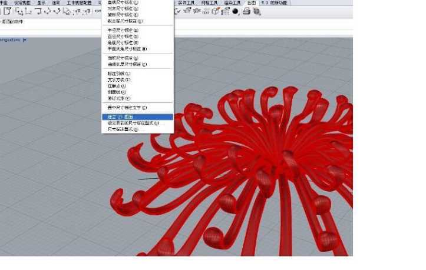Click the first icon on the left toolbar
Screen dimensions: 426x270
(x=8, y=11)
